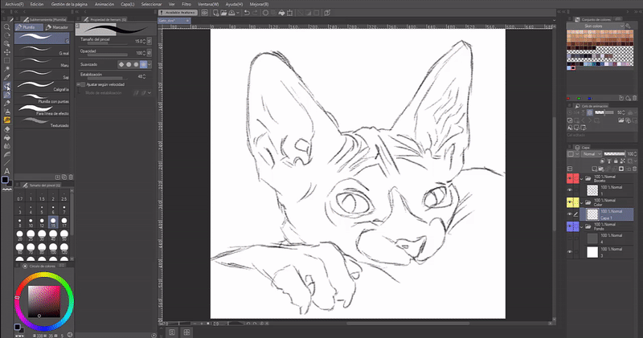Select the Zoom magnifier tool
This screenshot has width=643, height=338.
[x=7, y=26]
